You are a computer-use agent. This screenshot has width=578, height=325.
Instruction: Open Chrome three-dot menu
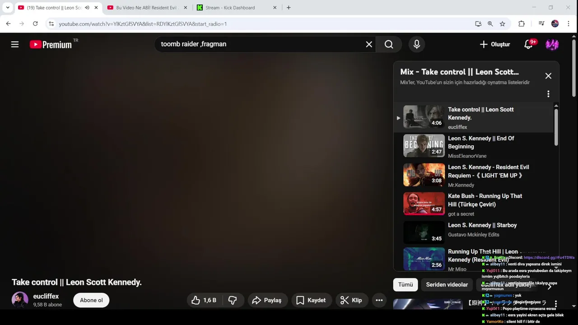(x=569, y=24)
